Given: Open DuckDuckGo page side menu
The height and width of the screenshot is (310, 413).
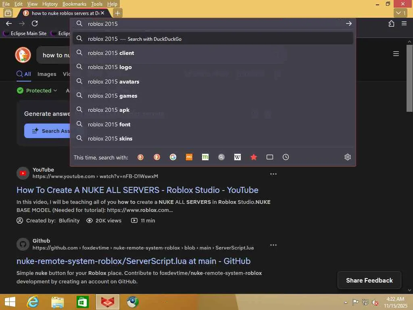Looking at the screenshot, I should click(396, 54).
